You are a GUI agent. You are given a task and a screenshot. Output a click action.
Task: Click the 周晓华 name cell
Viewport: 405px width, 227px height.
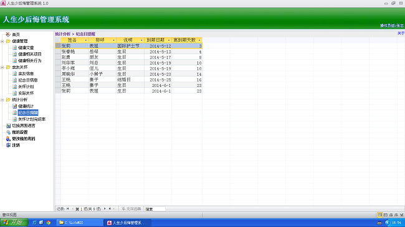click(x=75, y=74)
